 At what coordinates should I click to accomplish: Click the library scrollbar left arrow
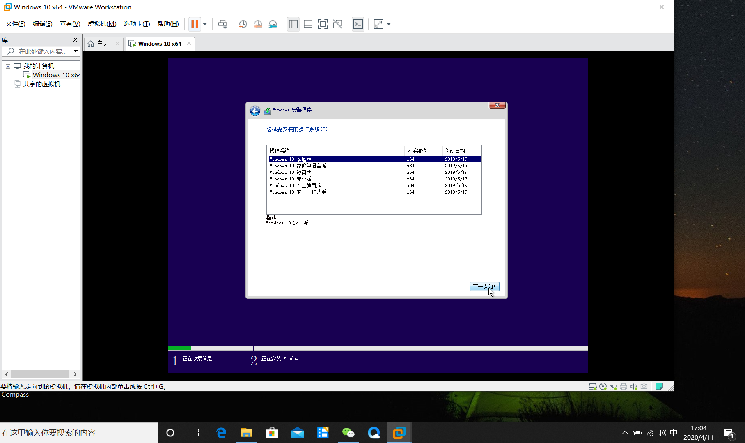[x=7, y=374]
